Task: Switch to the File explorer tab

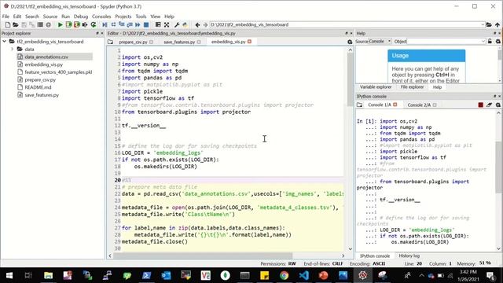Action: (x=412, y=87)
